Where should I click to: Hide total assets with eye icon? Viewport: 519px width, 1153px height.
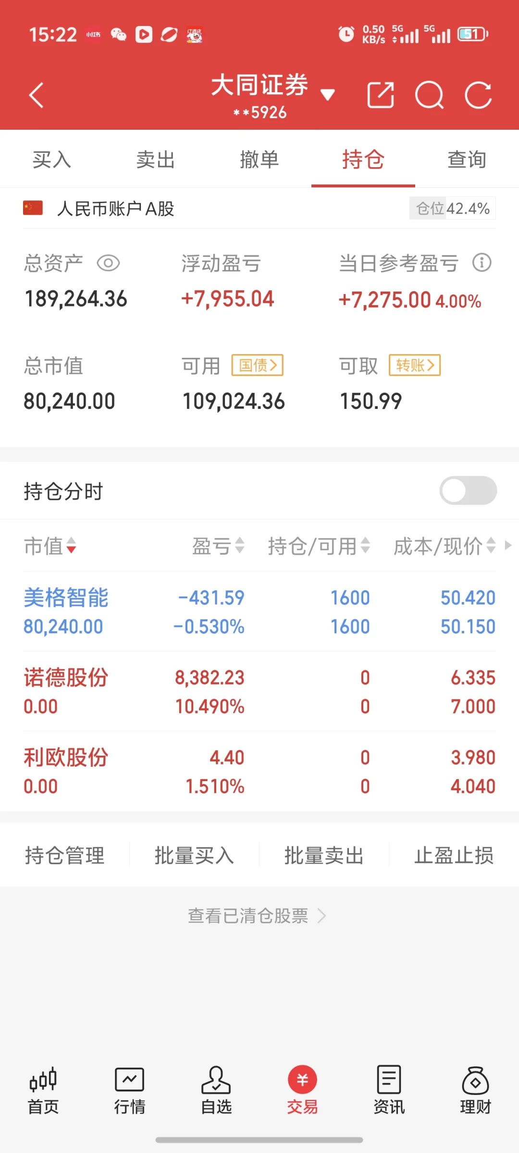108,263
